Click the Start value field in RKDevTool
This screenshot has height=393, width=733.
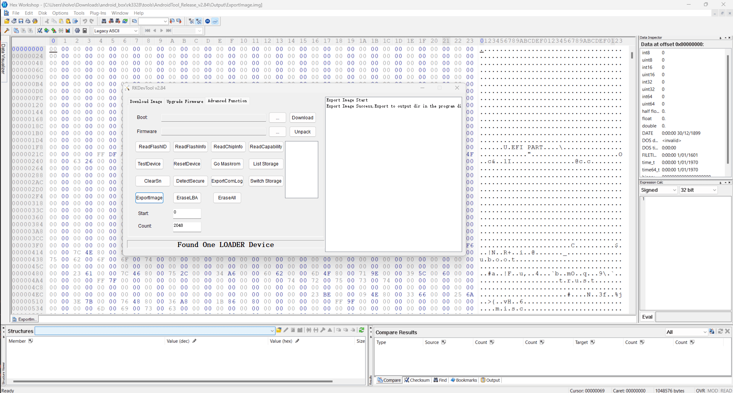tap(187, 213)
